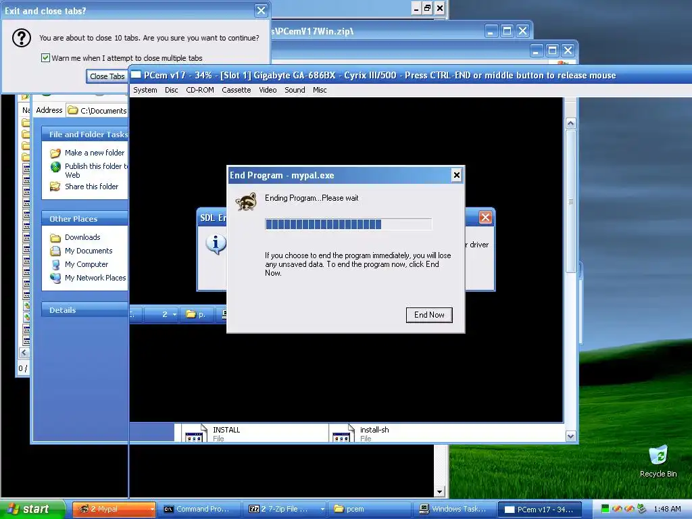Click Close Tabs button in Mypal dialog
This screenshot has height=519, width=692.
(107, 76)
